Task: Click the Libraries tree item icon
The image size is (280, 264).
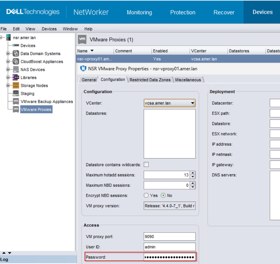Action: point(16,77)
